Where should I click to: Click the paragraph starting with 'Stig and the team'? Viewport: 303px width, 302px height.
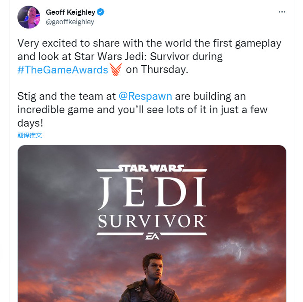click(x=143, y=109)
